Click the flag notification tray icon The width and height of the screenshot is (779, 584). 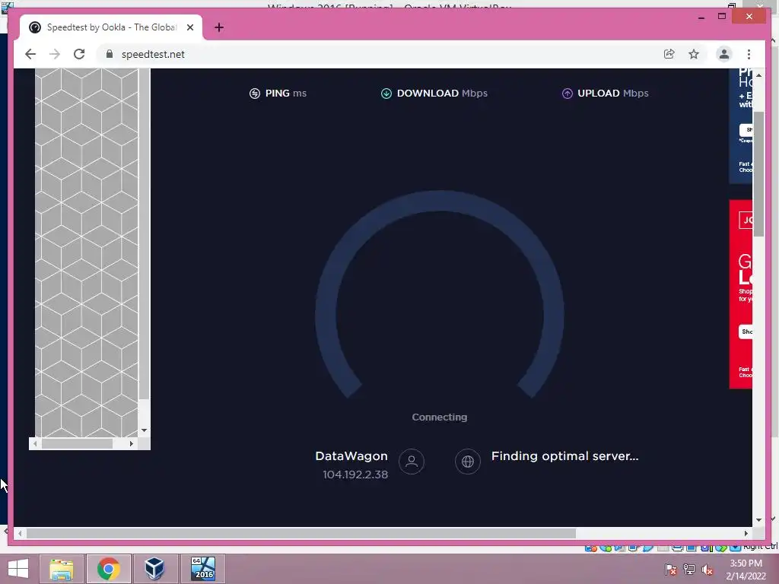tap(671, 570)
